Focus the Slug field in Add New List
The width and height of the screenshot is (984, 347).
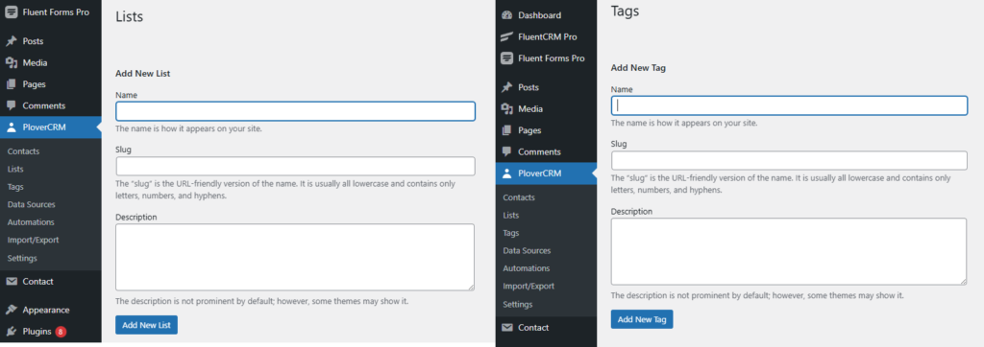click(296, 166)
